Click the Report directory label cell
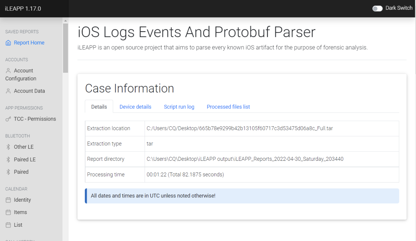Image resolution: width=416 pixels, height=241 pixels. tap(115, 159)
